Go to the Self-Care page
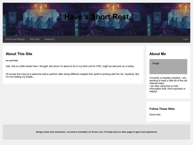Image resolution: width=193 pixels, height=145 pixels. [x=35, y=39]
